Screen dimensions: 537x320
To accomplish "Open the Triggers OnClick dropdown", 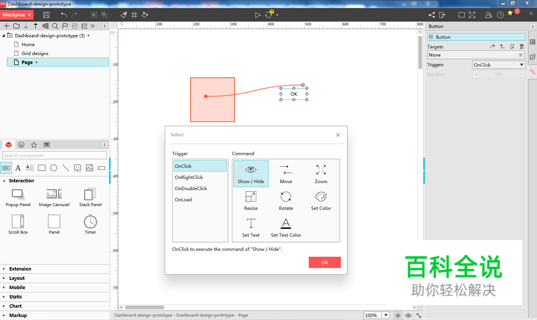I will tap(498, 65).
